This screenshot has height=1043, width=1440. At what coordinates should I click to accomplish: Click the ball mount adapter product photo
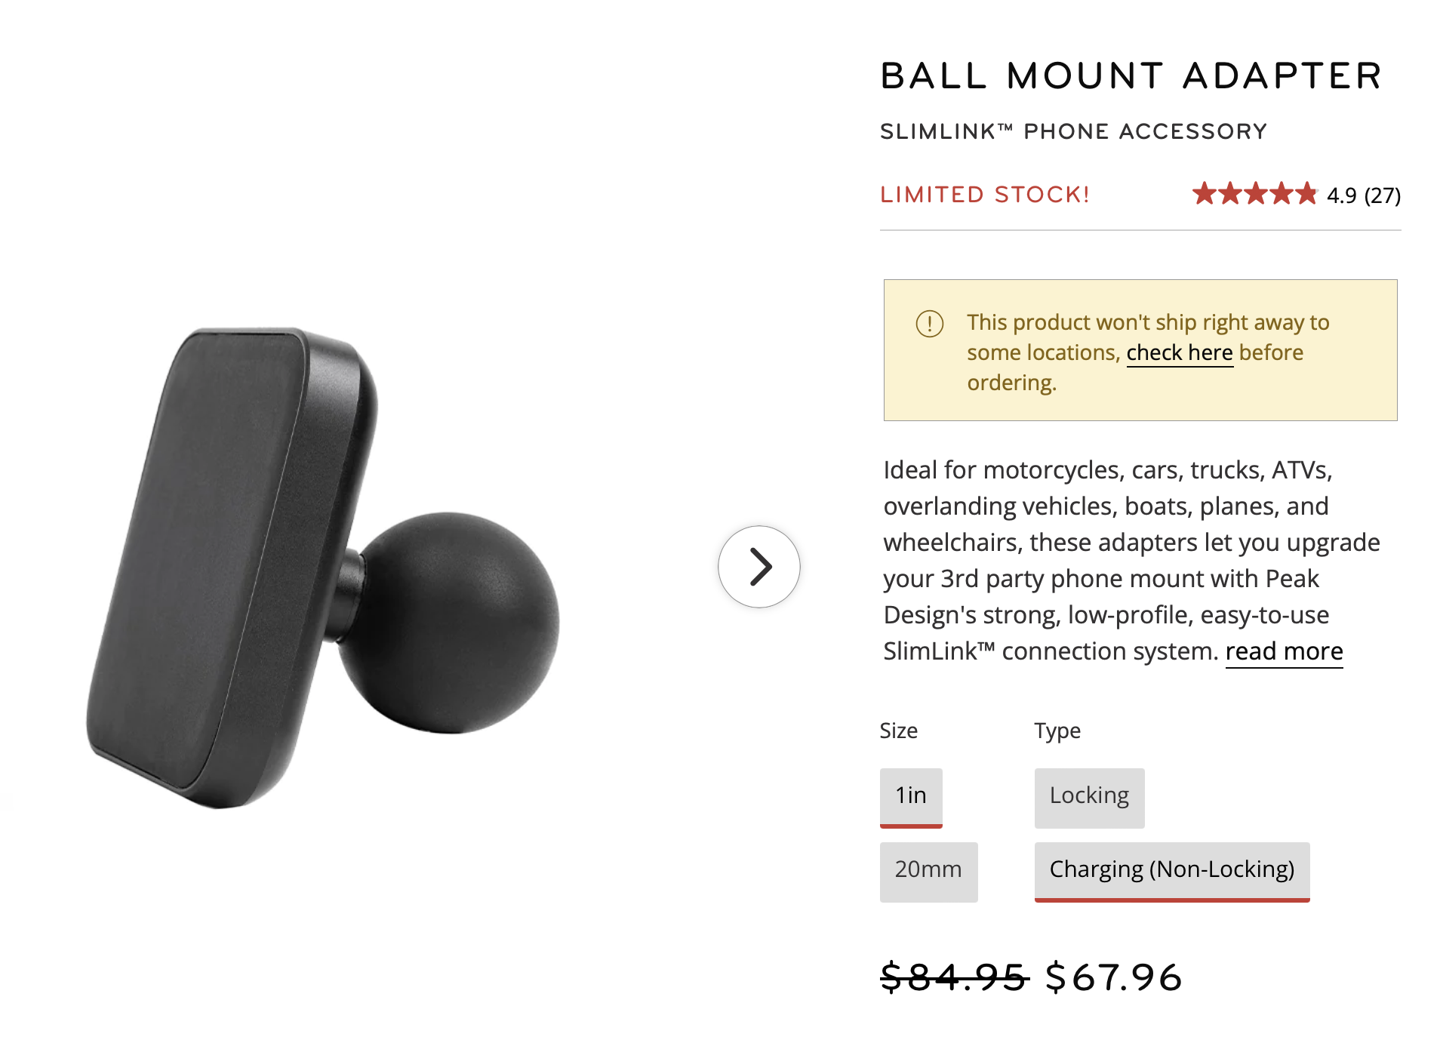click(323, 567)
